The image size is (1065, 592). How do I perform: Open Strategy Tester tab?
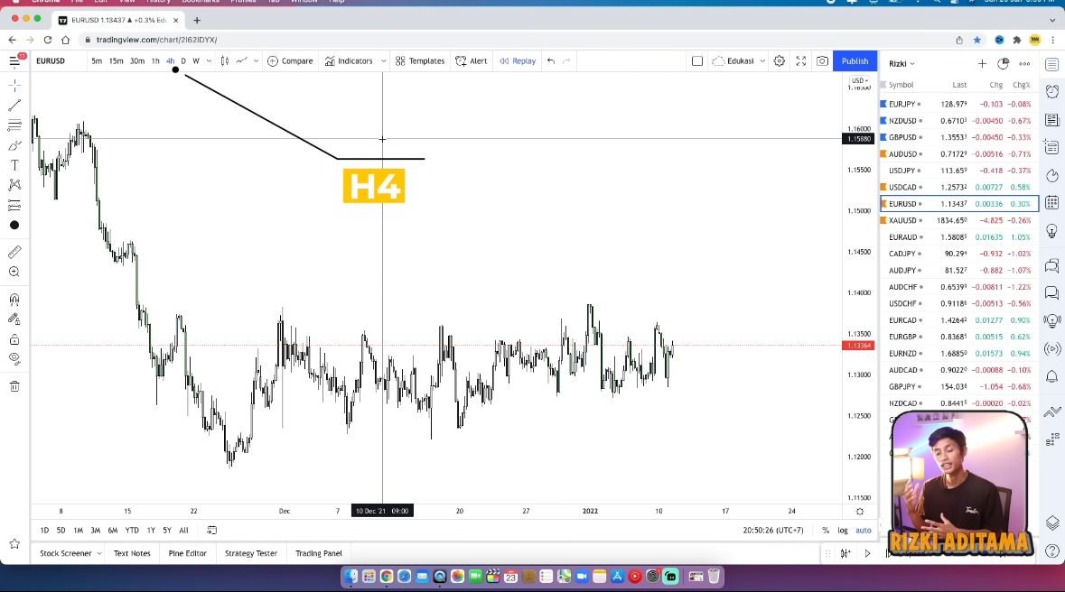250,553
